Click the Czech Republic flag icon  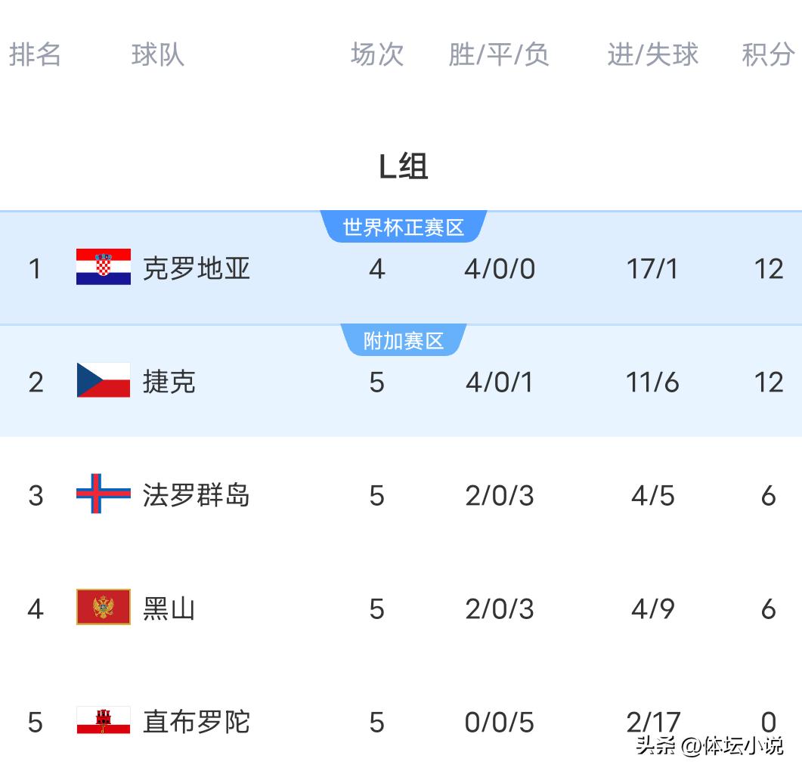(x=104, y=380)
